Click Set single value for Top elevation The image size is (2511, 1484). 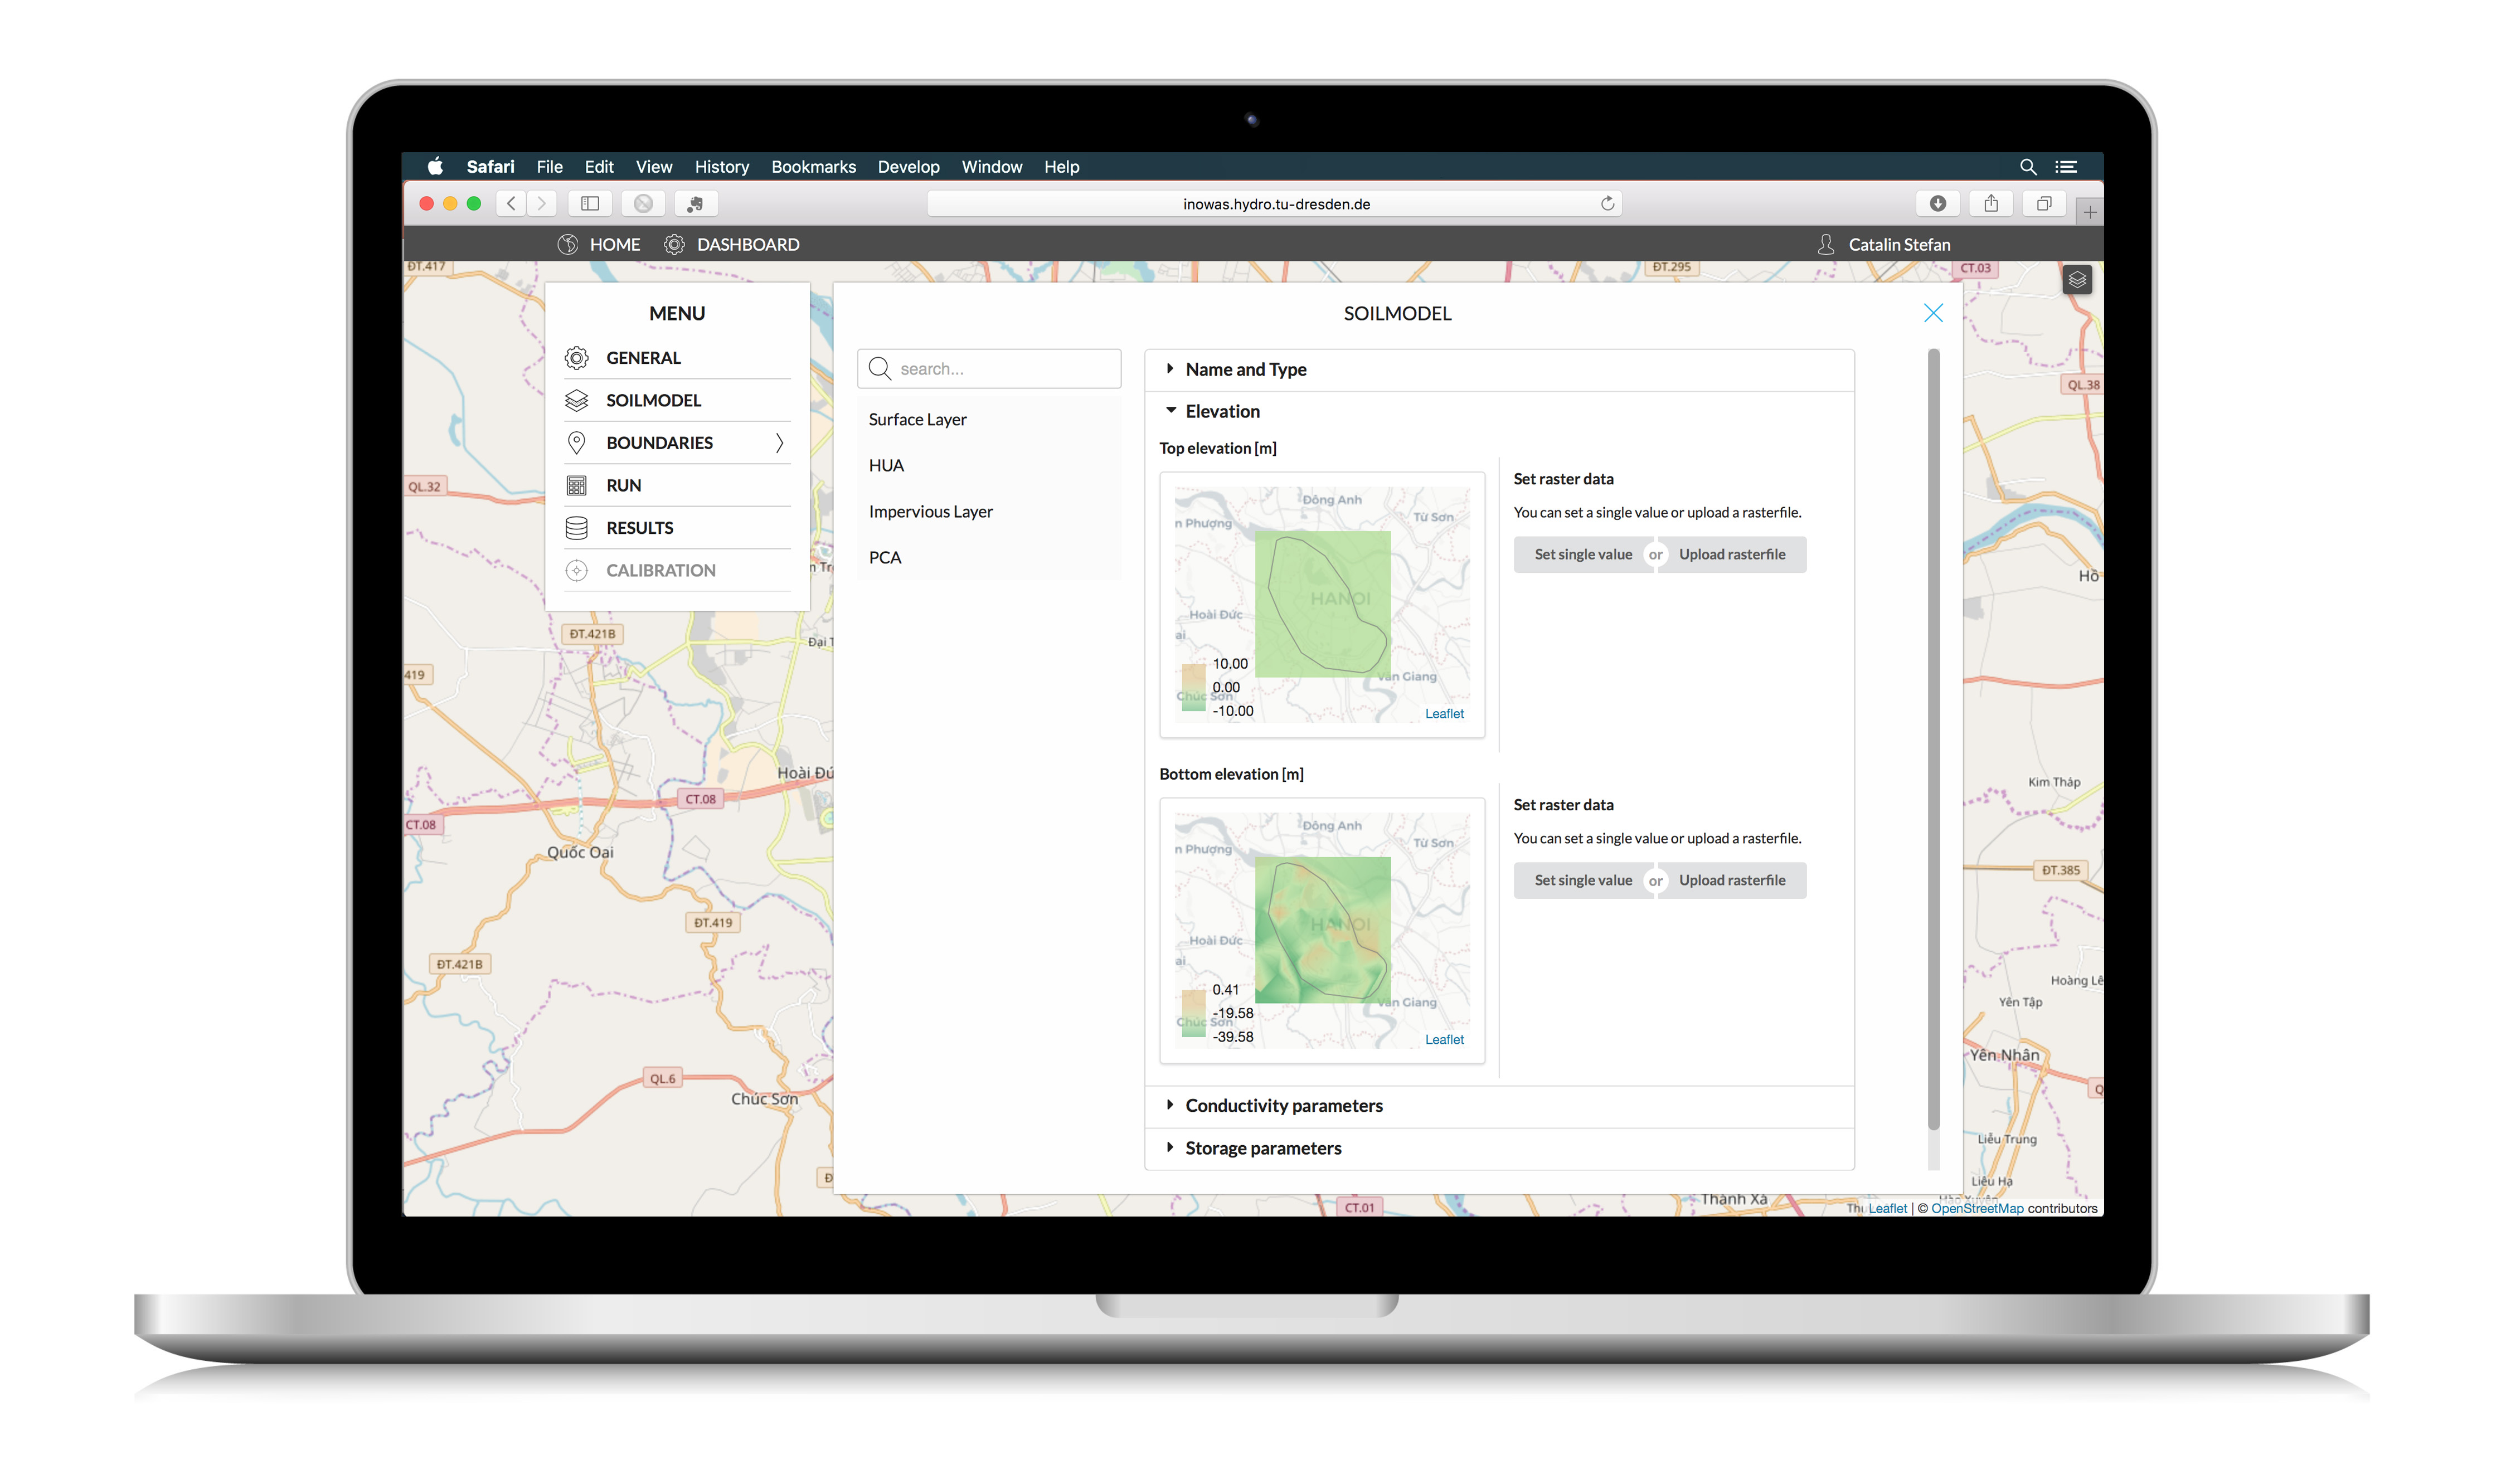tap(1582, 555)
